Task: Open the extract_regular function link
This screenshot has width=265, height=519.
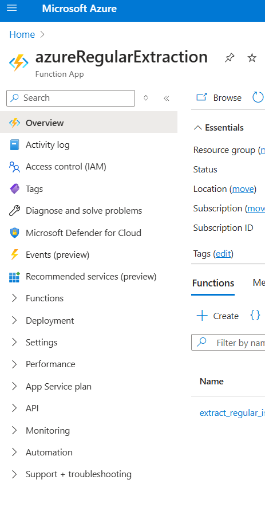Action: [232, 413]
